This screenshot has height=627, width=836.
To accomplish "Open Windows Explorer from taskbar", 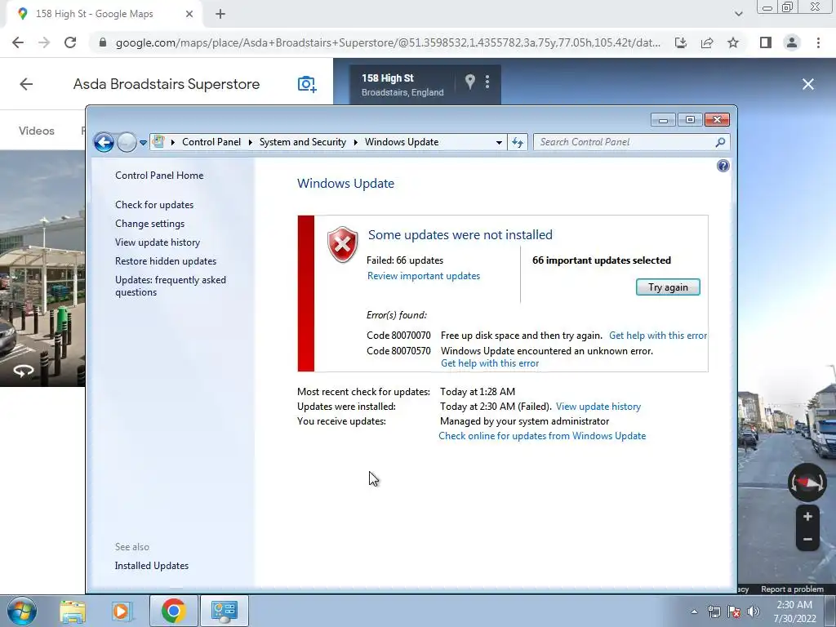I will [x=73, y=611].
